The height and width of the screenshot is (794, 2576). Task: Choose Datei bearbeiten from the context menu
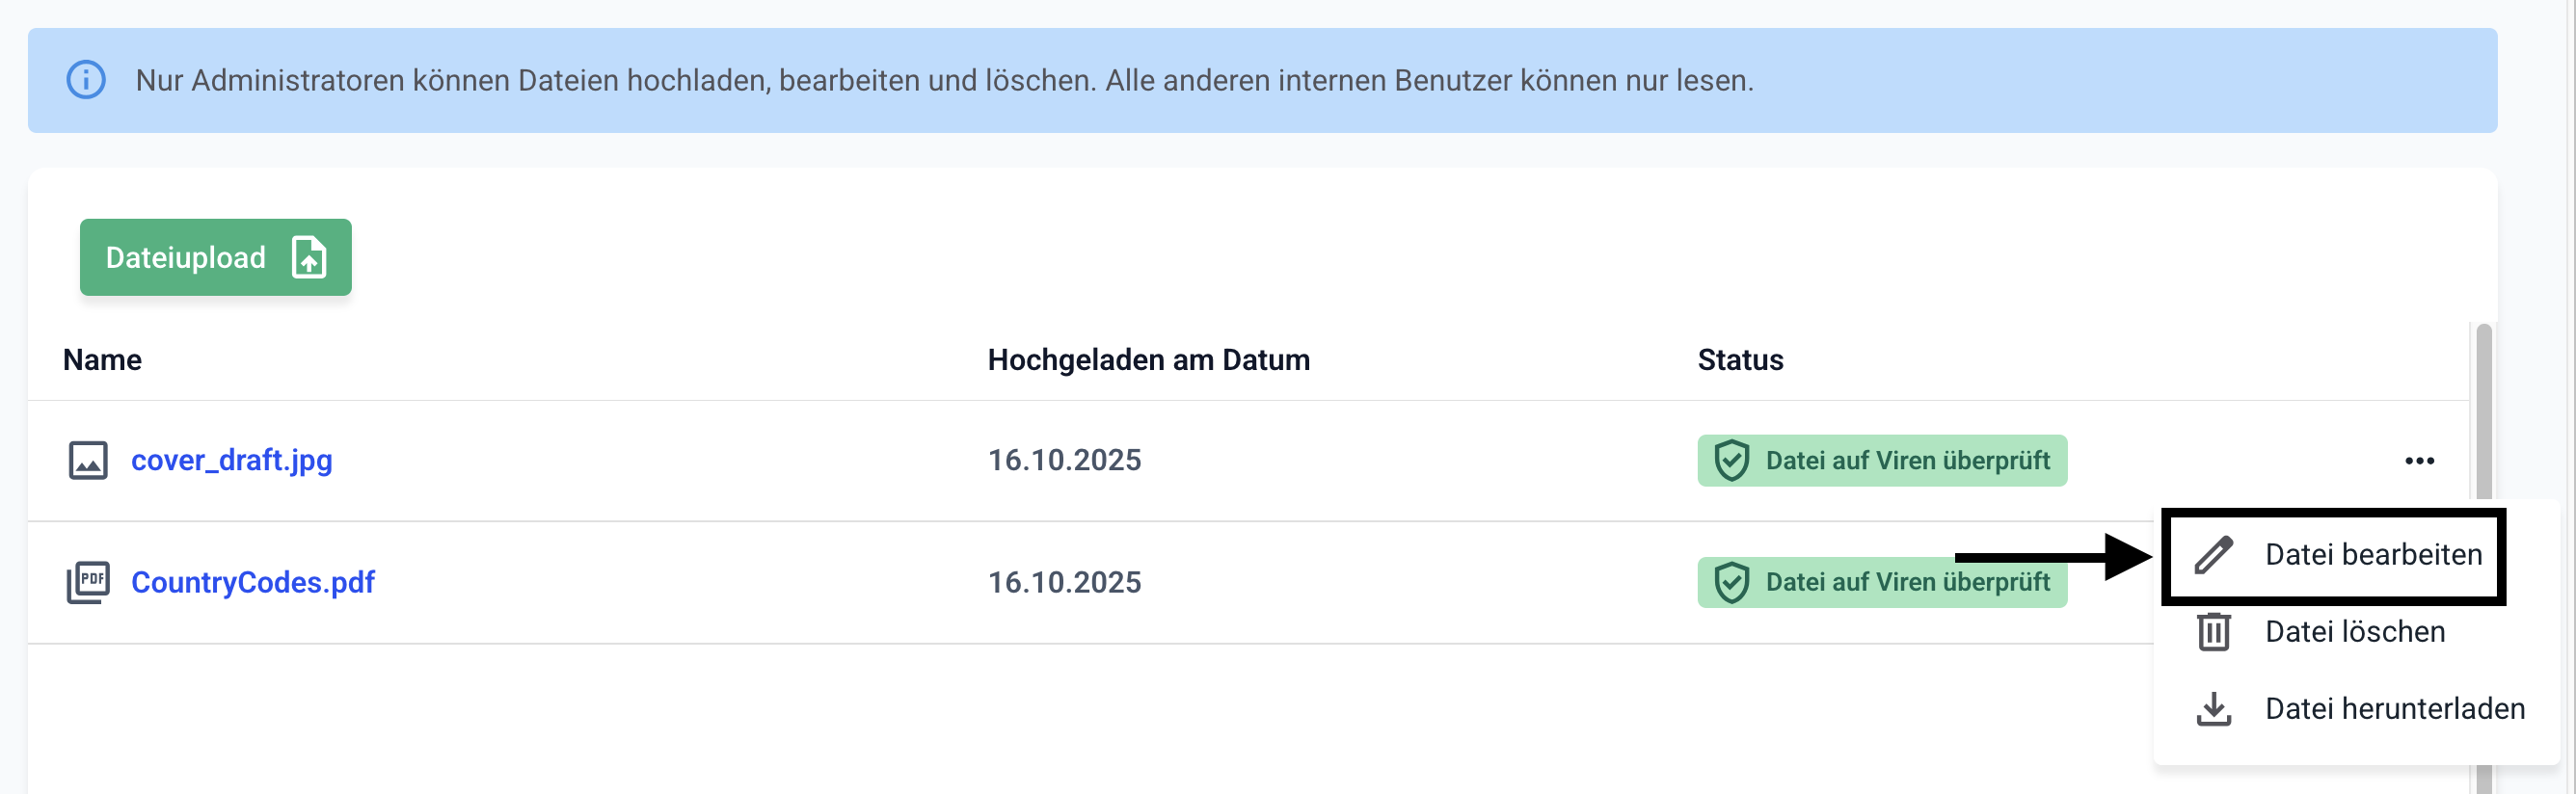coord(2372,555)
